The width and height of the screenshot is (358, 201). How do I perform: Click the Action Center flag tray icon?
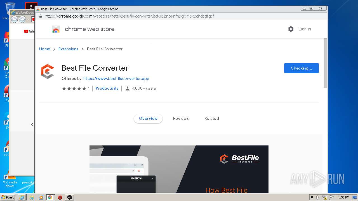[x=331, y=197]
